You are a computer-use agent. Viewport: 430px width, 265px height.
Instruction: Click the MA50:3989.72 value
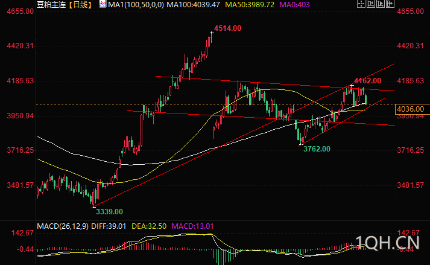tap(250, 4)
